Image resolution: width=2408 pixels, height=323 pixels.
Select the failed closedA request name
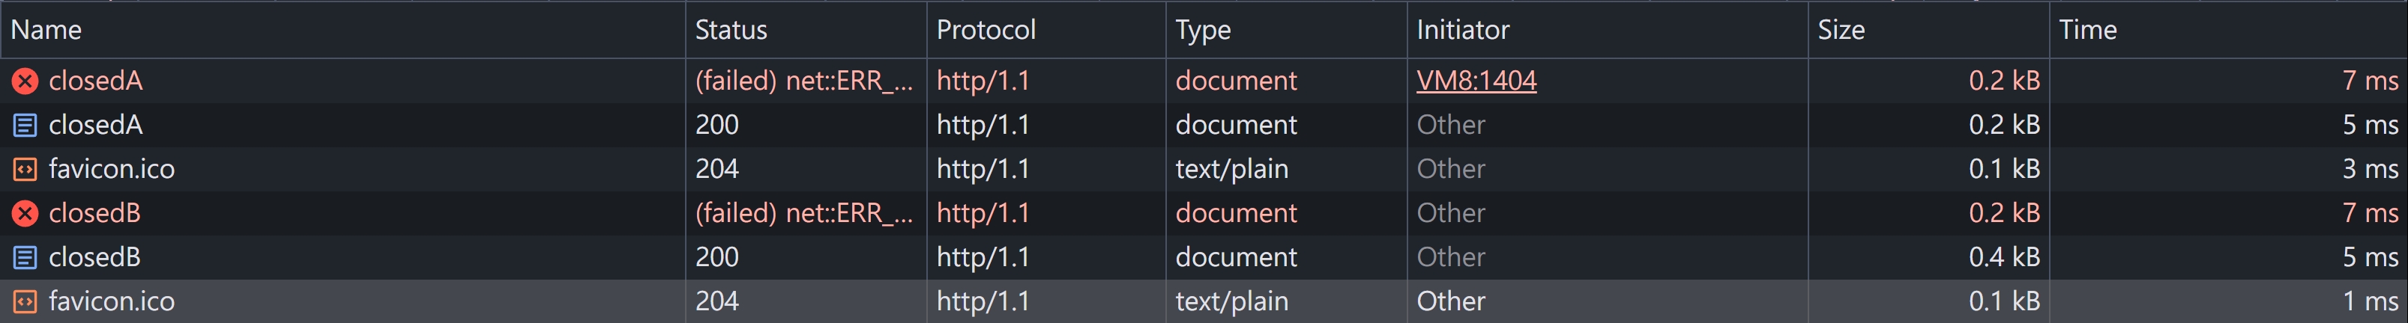[x=95, y=81]
